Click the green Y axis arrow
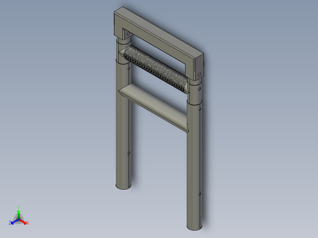Image resolution: width=318 pixels, height=238 pixels. tap(19, 214)
